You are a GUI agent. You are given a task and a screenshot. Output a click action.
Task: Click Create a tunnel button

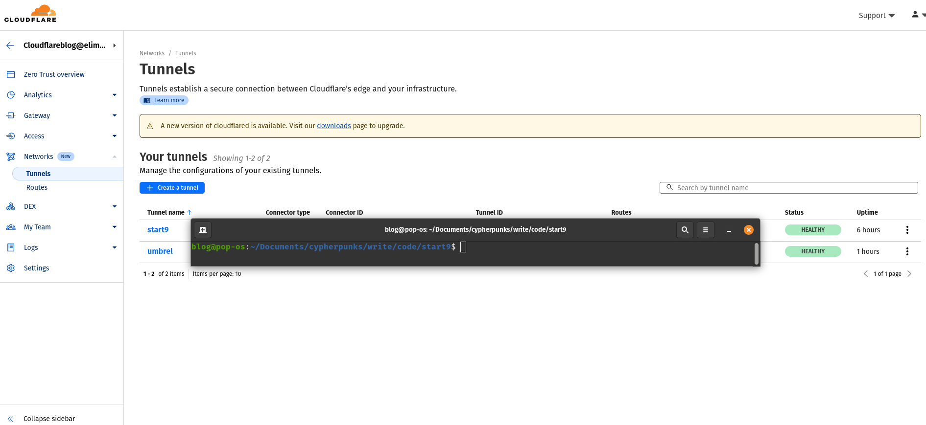pos(172,188)
